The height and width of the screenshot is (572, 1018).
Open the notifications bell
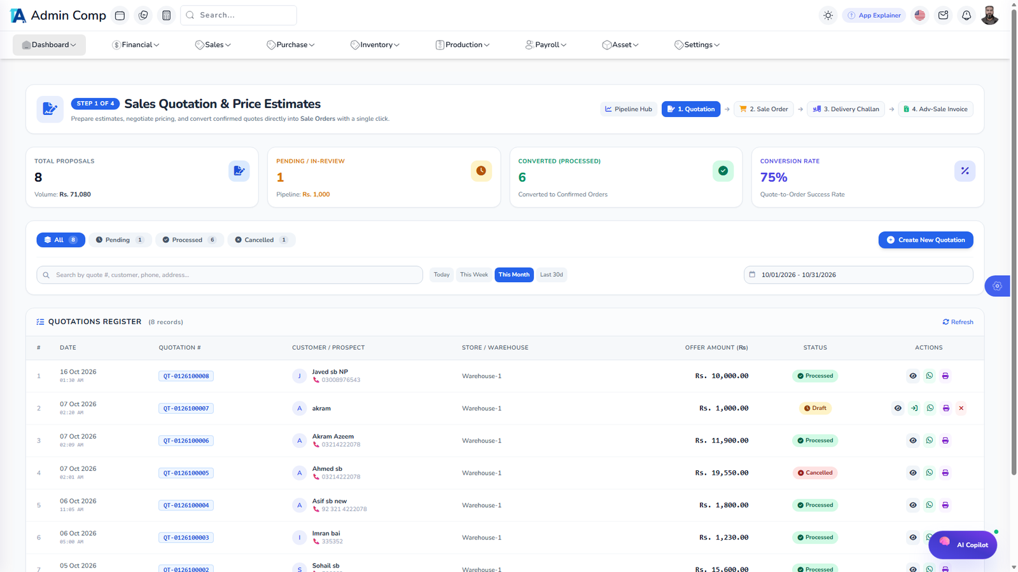click(966, 15)
